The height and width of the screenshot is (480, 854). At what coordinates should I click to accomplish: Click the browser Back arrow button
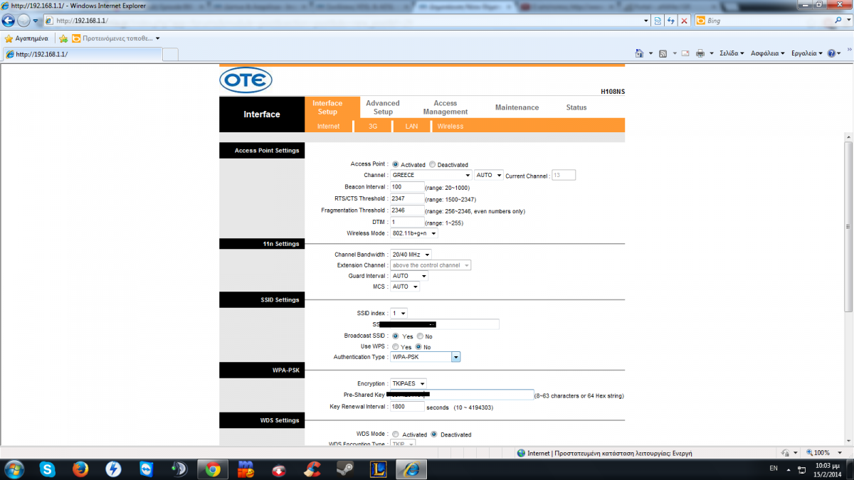[x=9, y=21]
